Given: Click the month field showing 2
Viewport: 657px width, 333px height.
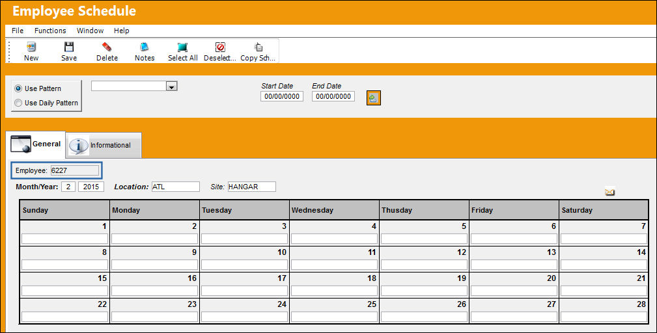Looking at the screenshot, I should [x=68, y=187].
